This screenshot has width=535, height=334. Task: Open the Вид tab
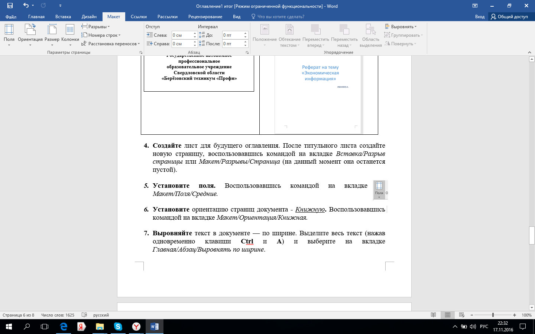point(237,17)
